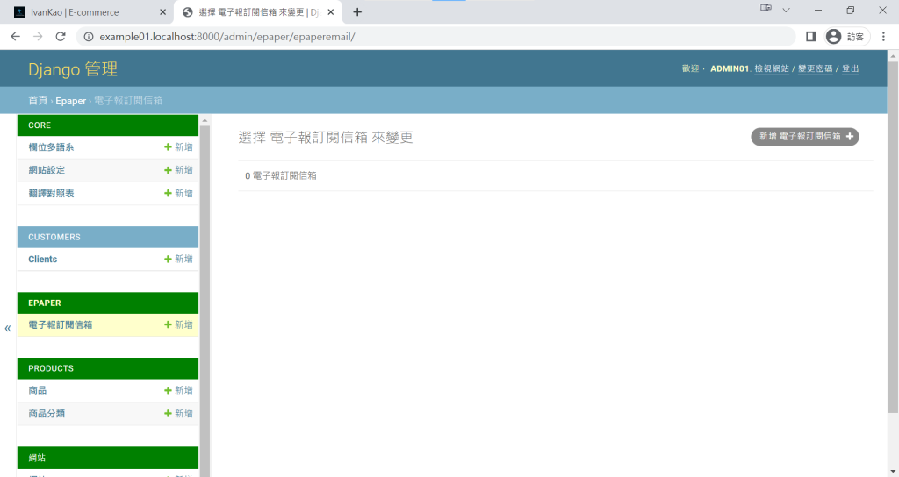Image resolution: width=899 pixels, height=477 pixels.
Task: Click the media control icon in title bar
Action: pyautogui.click(x=766, y=8)
